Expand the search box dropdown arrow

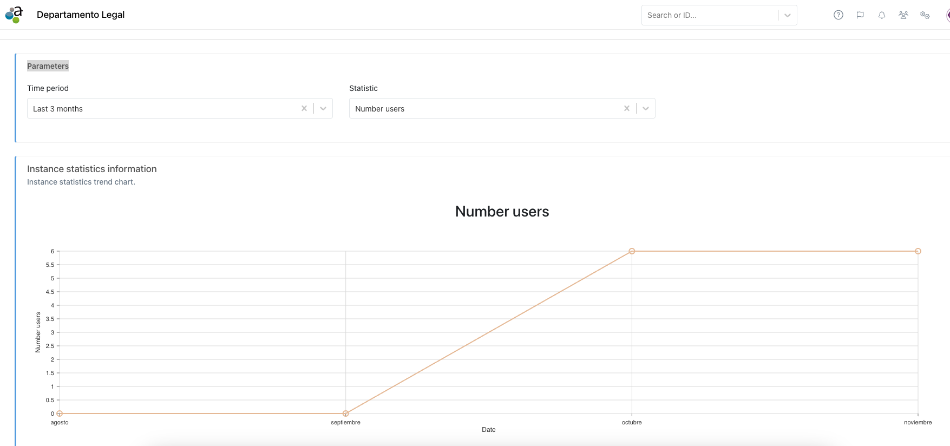pos(787,15)
